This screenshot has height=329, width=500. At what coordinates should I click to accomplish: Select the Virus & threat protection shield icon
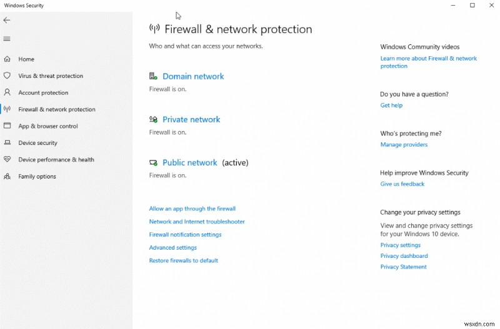[7, 76]
